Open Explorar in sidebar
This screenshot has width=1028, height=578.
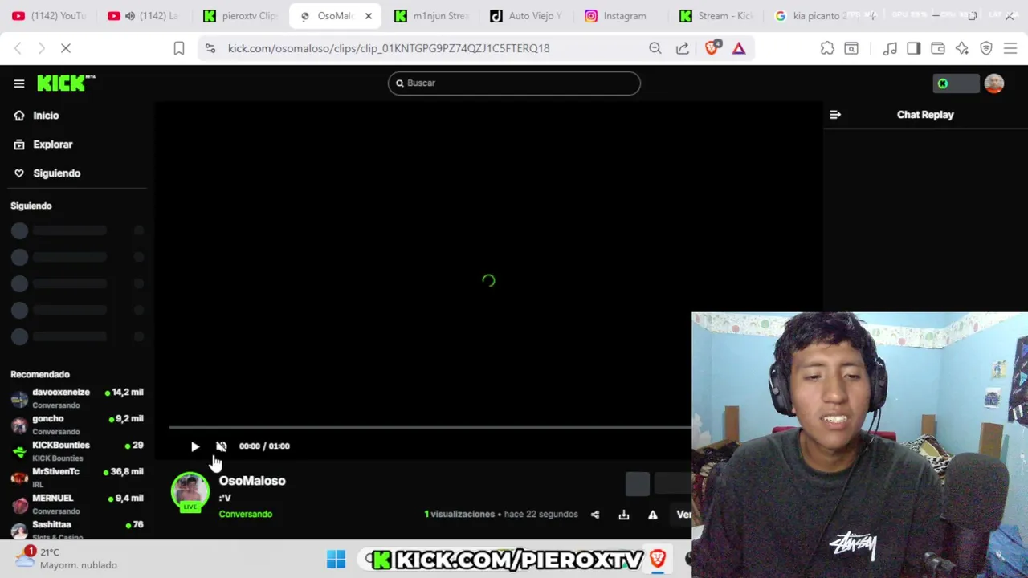(x=44, y=144)
